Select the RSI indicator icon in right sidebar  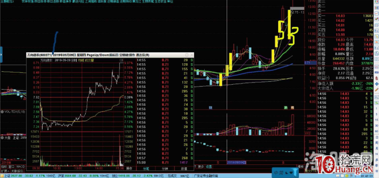click(x=376, y=72)
